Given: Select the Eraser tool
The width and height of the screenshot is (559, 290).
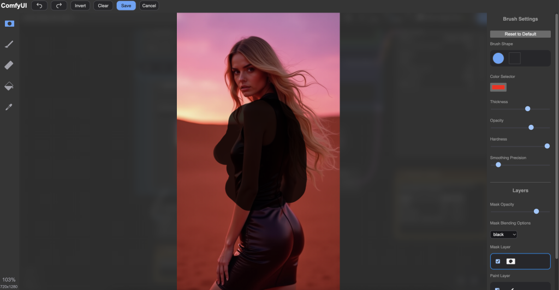Looking at the screenshot, I should 9,65.
